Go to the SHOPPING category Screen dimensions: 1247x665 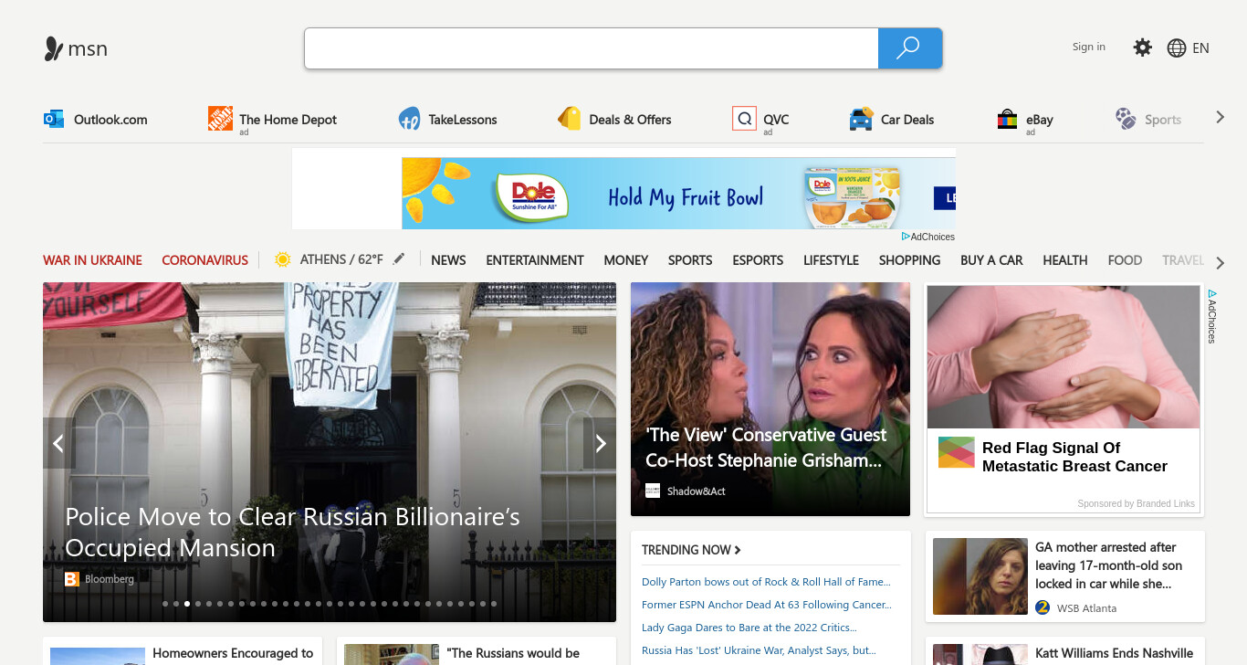pos(909,260)
